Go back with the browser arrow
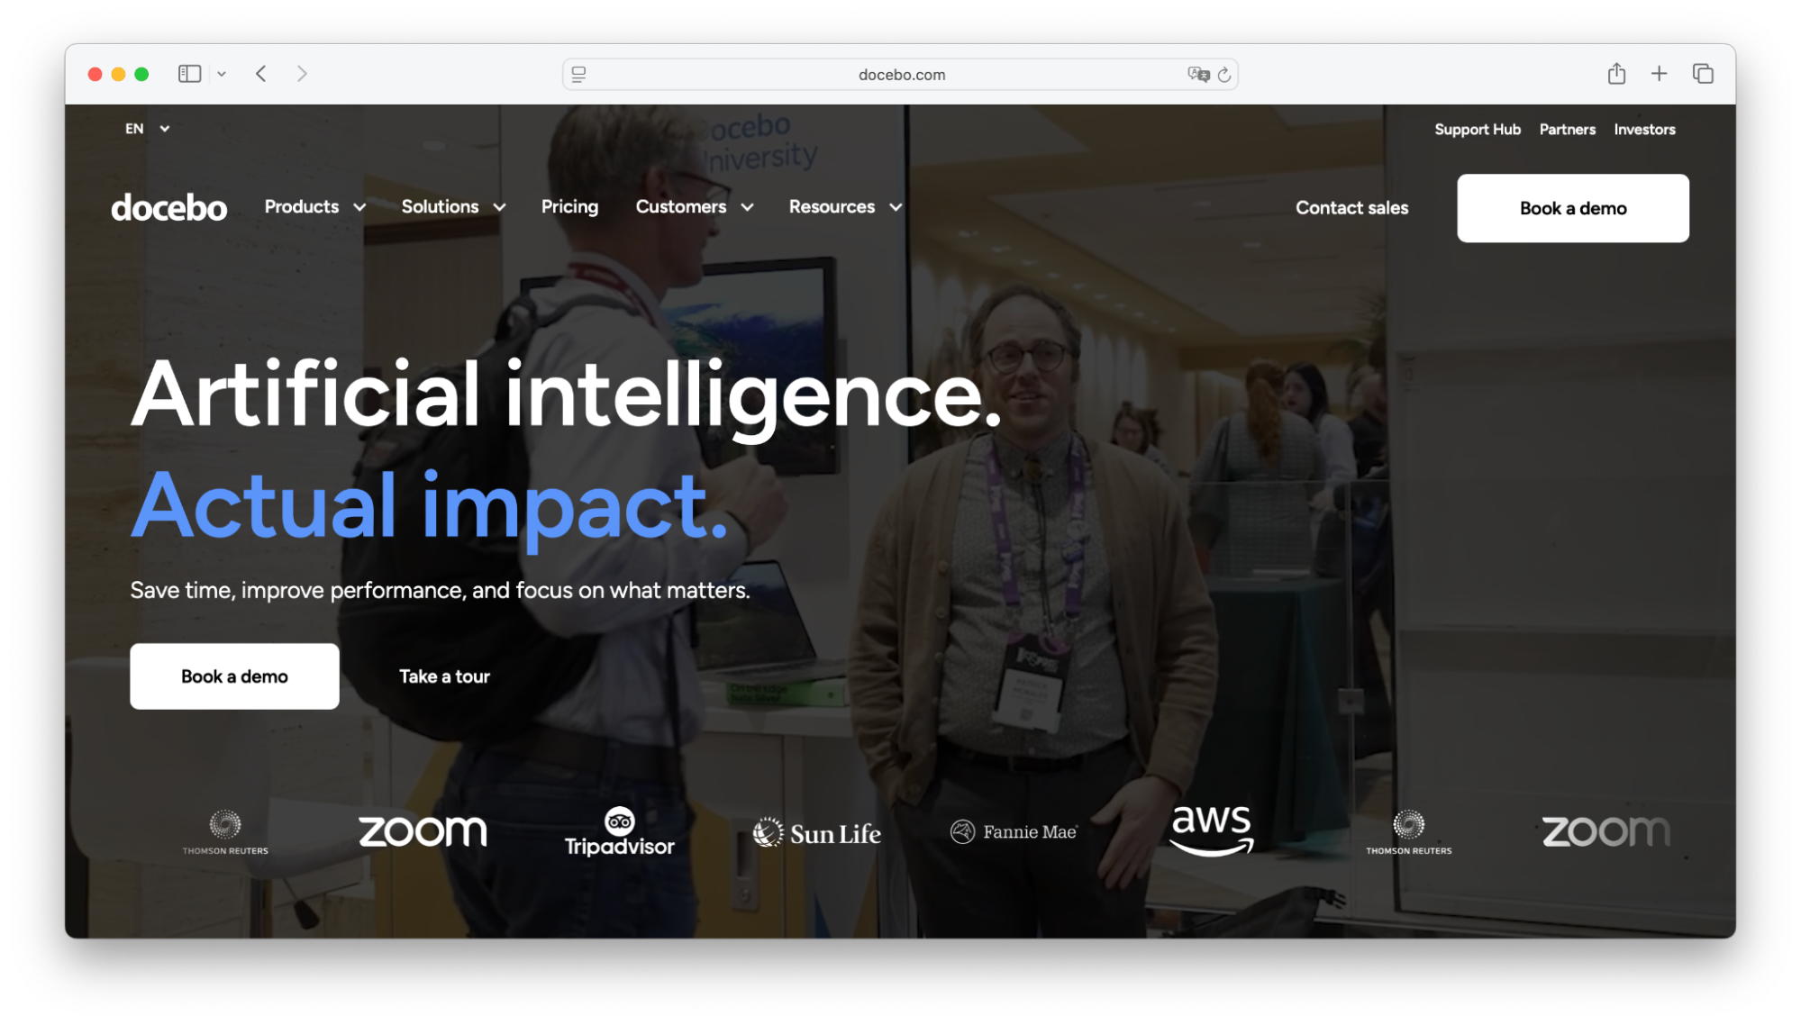1801x1025 pixels. (x=261, y=74)
